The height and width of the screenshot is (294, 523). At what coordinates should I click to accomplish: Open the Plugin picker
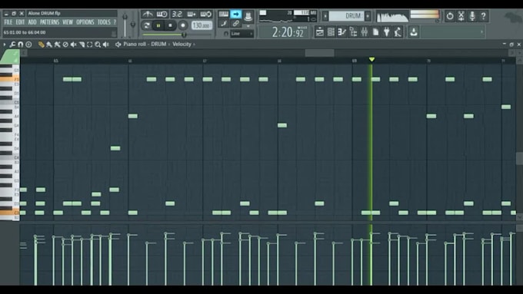point(387,32)
